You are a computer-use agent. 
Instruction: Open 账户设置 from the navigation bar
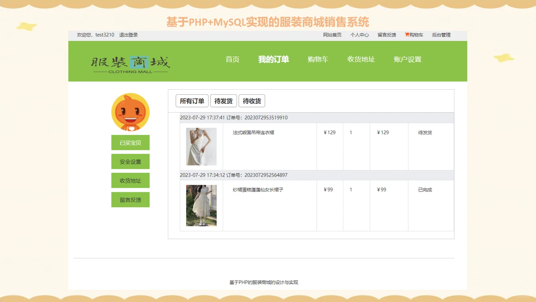[407, 59]
